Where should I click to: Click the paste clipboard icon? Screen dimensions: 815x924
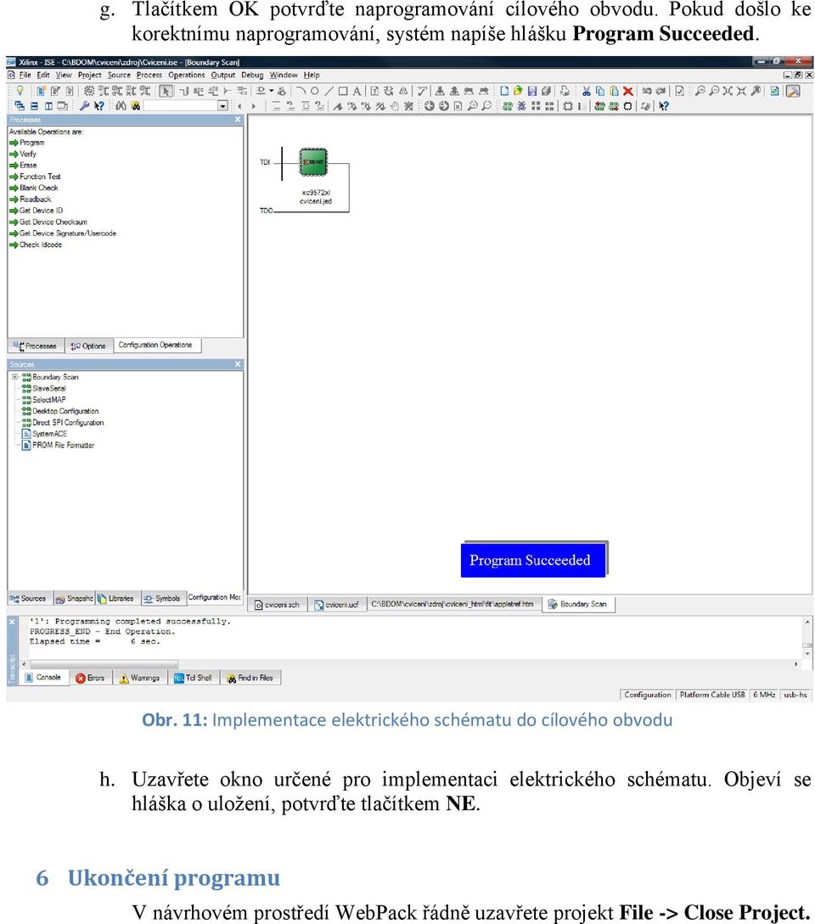[614, 91]
